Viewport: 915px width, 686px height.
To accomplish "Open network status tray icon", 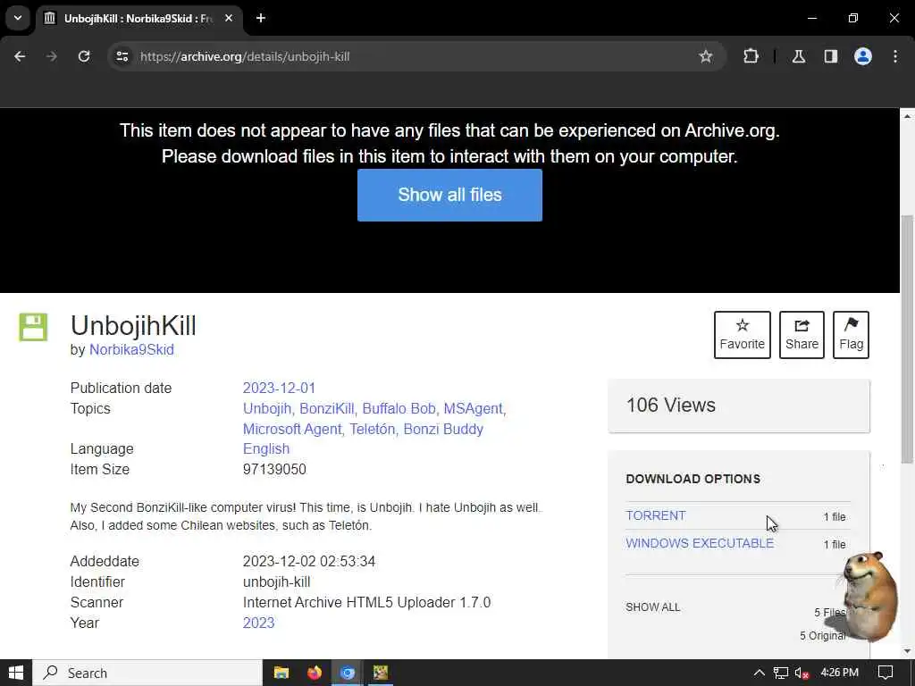I will click(780, 673).
